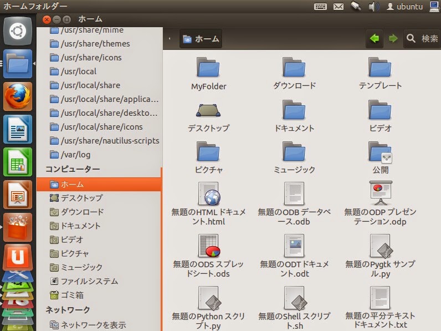
Task: Click the ホーム path bar button
Action: pos(201,39)
